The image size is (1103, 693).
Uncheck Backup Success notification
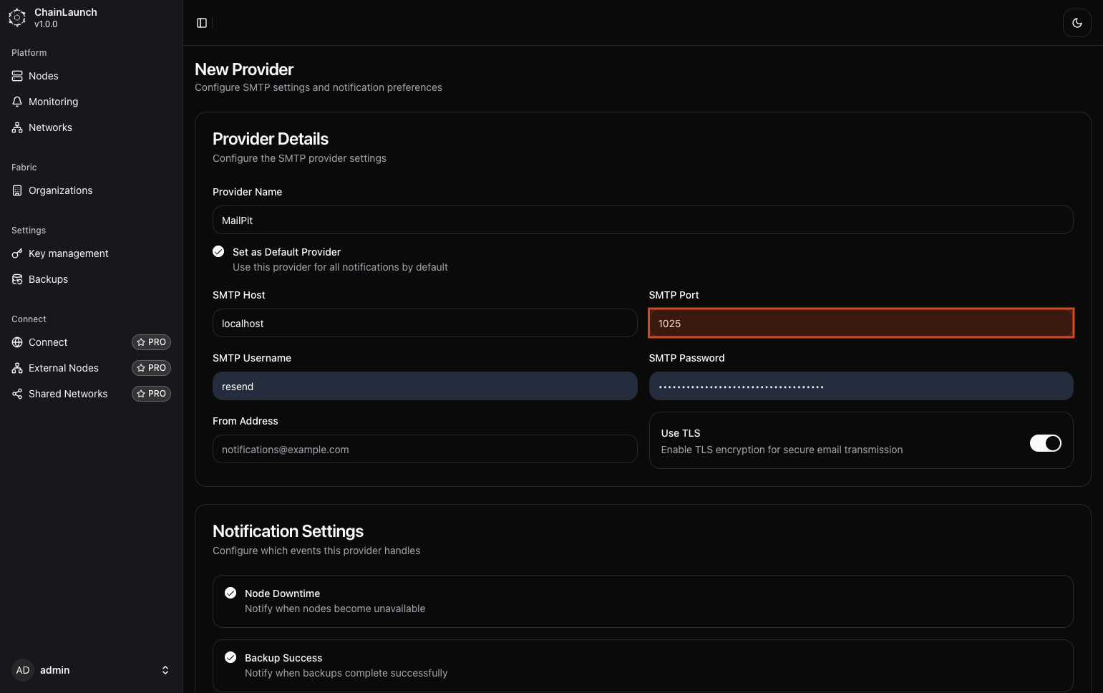click(x=230, y=657)
